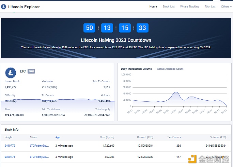Screen dimensions: 233x167
Task: Click the large LTC coin icon
Action: point(11,73)
